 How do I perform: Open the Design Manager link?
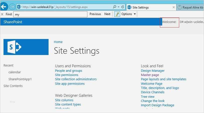(153, 71)
